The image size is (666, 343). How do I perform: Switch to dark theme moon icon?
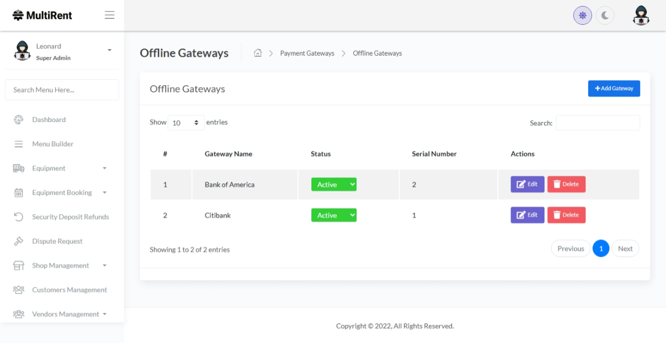605,16
